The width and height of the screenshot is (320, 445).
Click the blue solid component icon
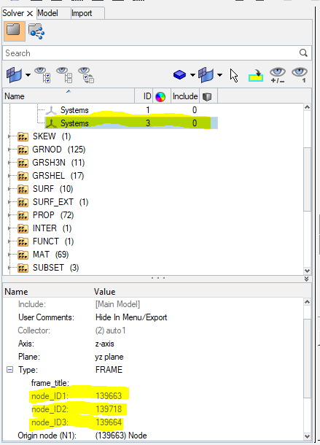179,75
